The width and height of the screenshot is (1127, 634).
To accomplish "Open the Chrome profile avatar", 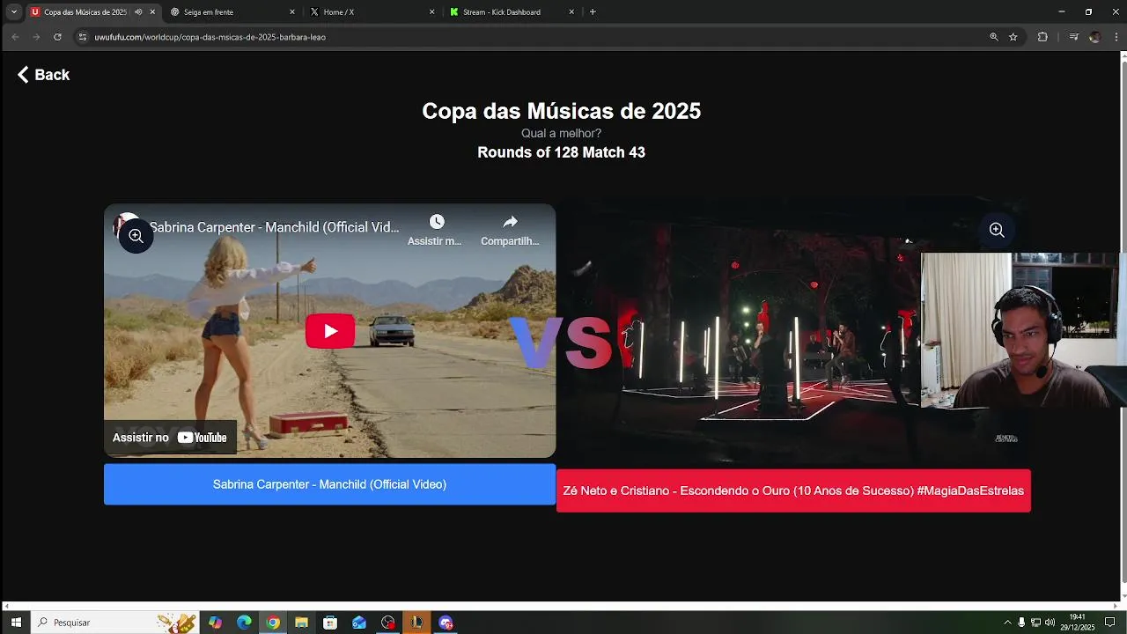I will pos(1094,37).
